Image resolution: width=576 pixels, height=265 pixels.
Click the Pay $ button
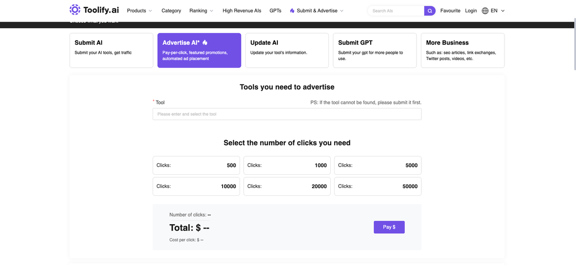(x=389, y=227)
